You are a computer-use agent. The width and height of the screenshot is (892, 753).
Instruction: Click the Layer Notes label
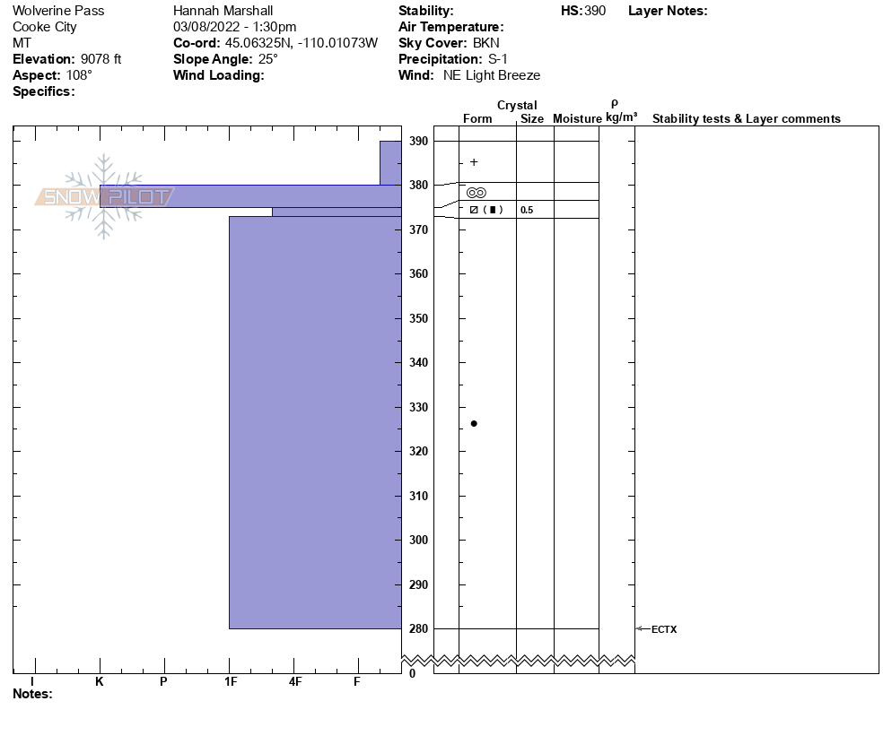click(668, 11)
